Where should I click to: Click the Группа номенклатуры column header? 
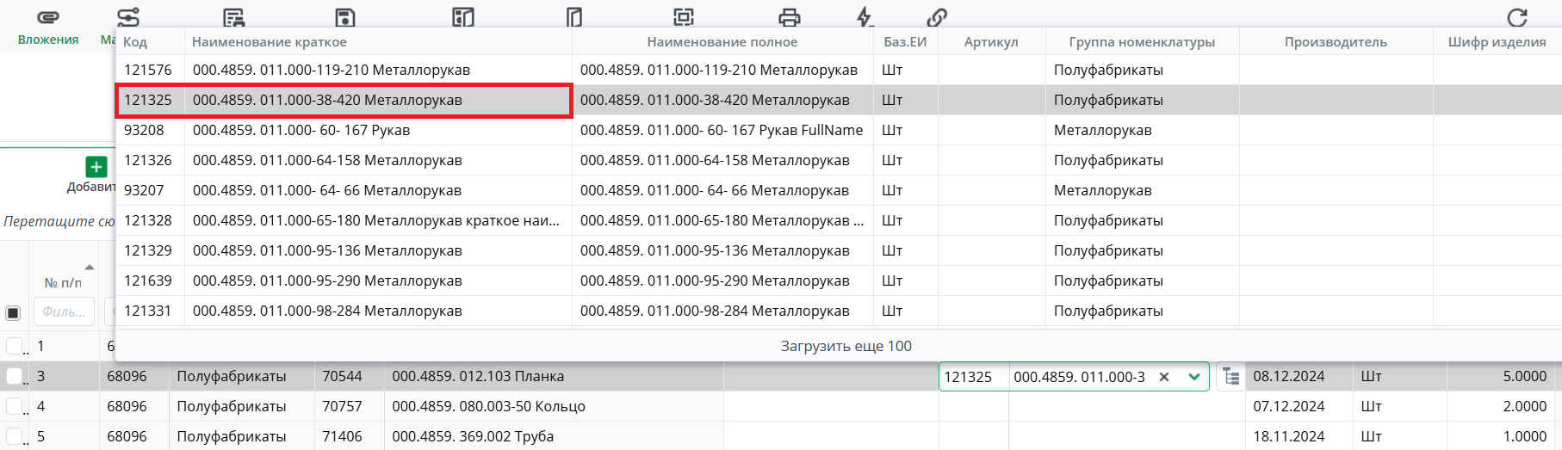pos(1142,41)
